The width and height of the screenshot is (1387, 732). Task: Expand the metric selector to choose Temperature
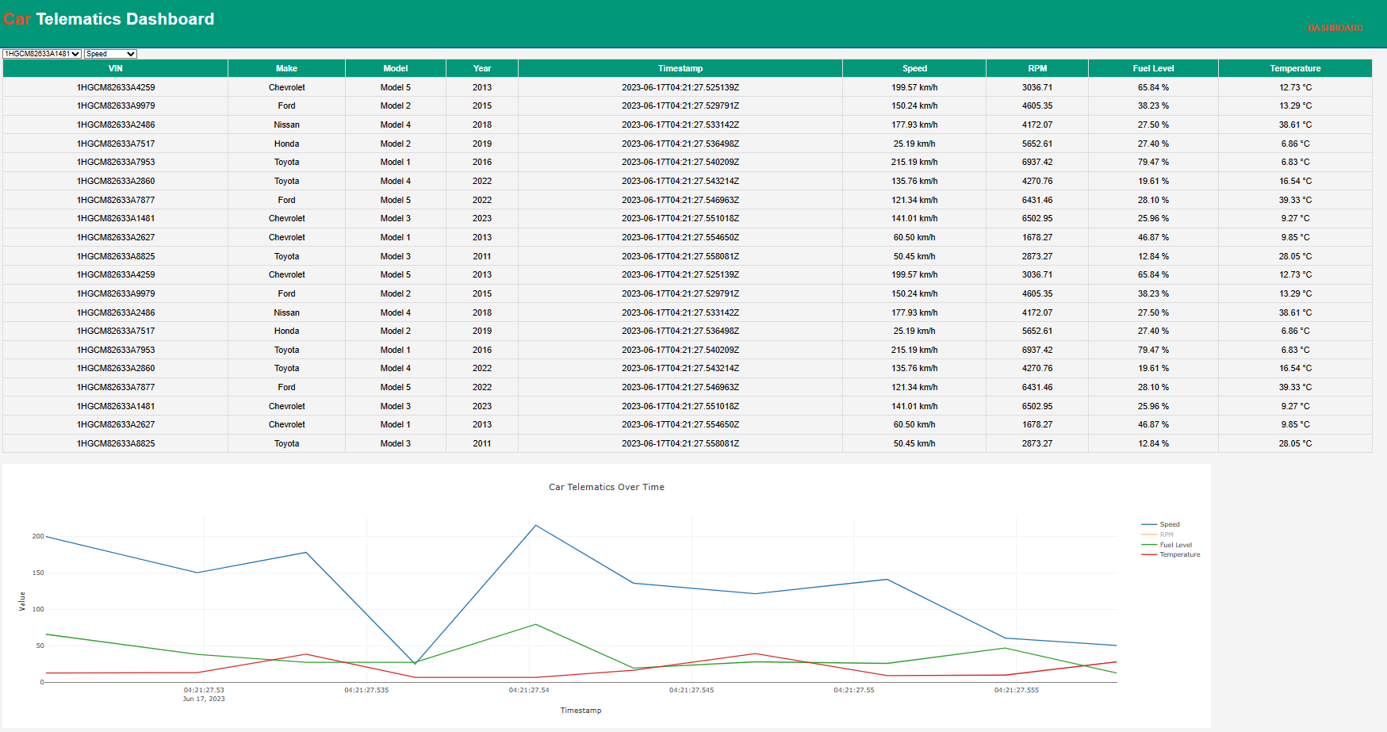[x=110, y=53]
